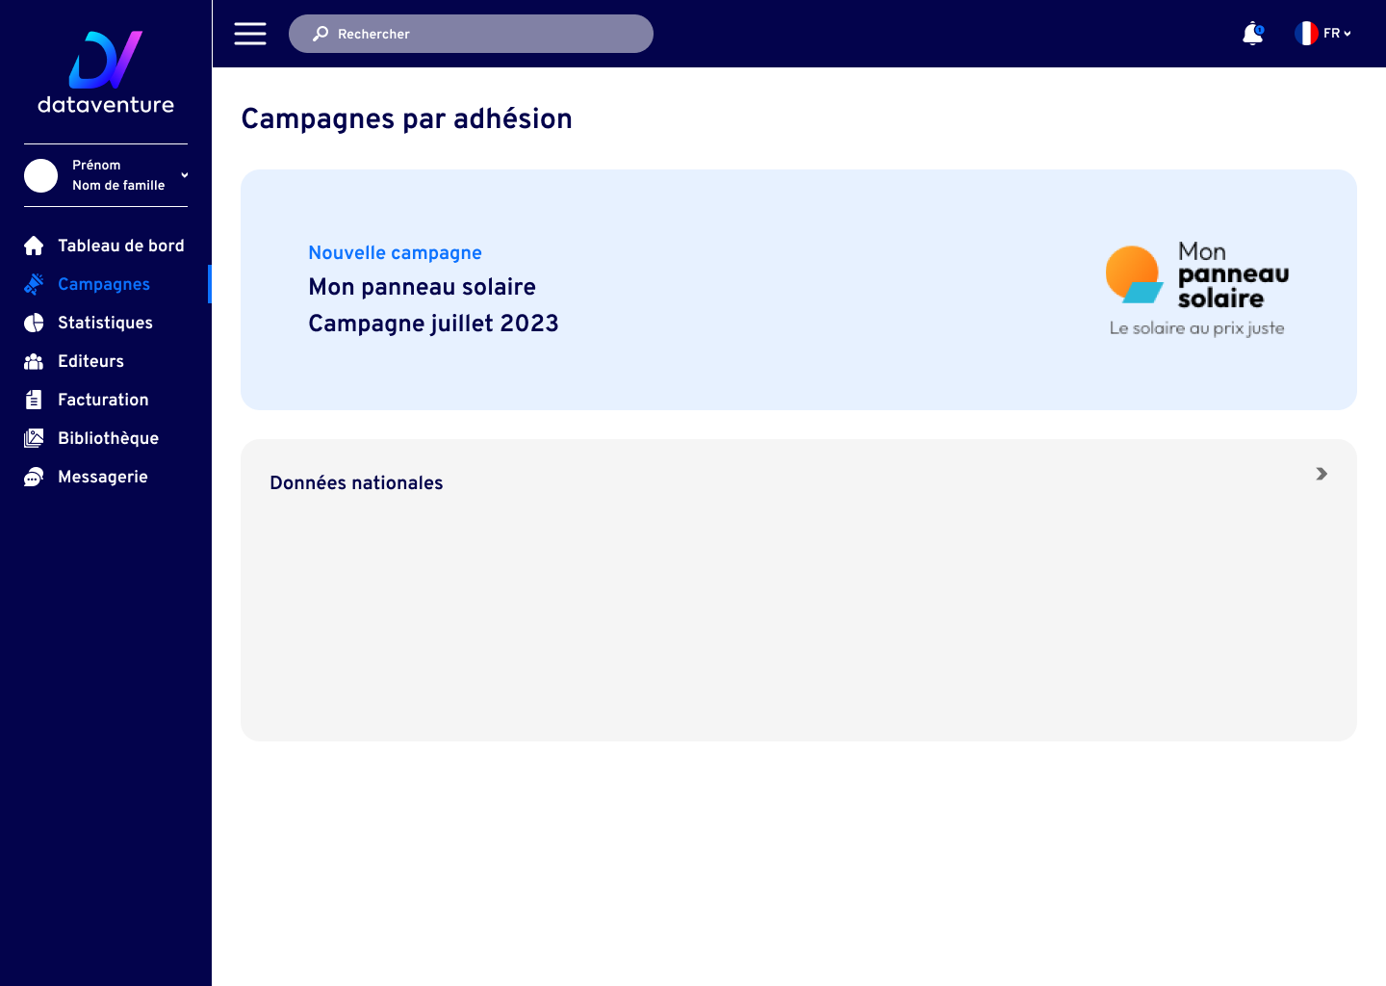
Task: Click the Editeurs people icon
Action: (34, 361)
